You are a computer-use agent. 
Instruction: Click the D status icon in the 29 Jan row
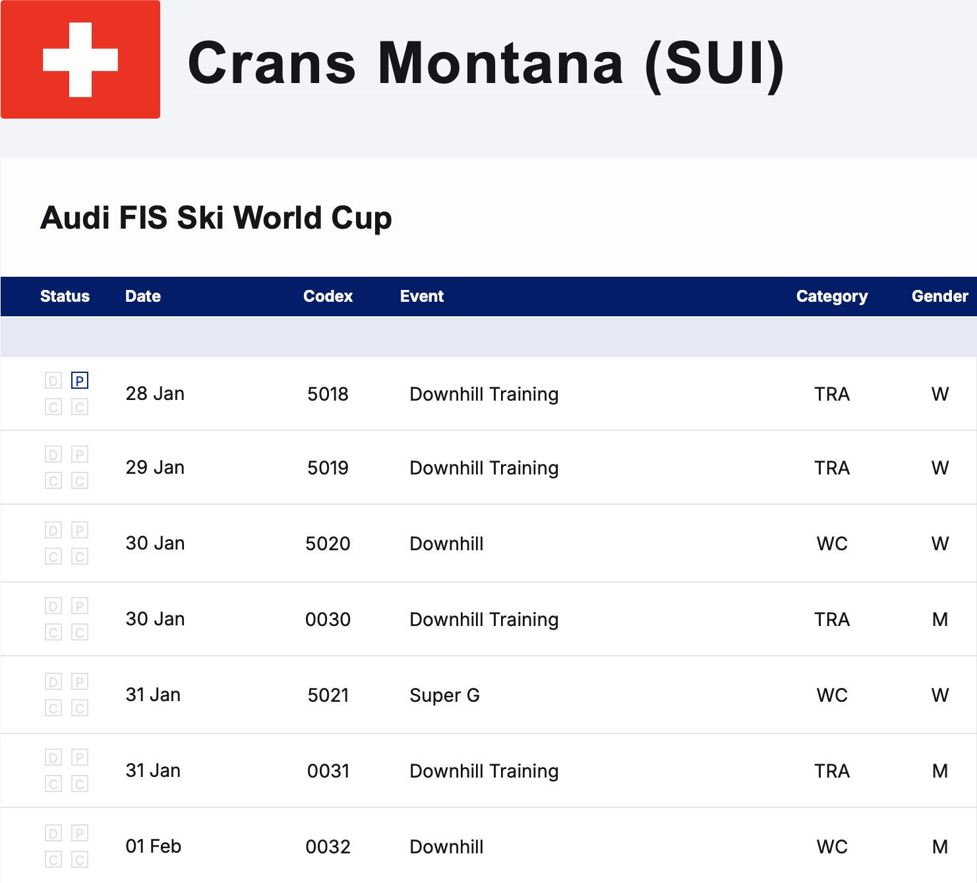pos(53,455)
